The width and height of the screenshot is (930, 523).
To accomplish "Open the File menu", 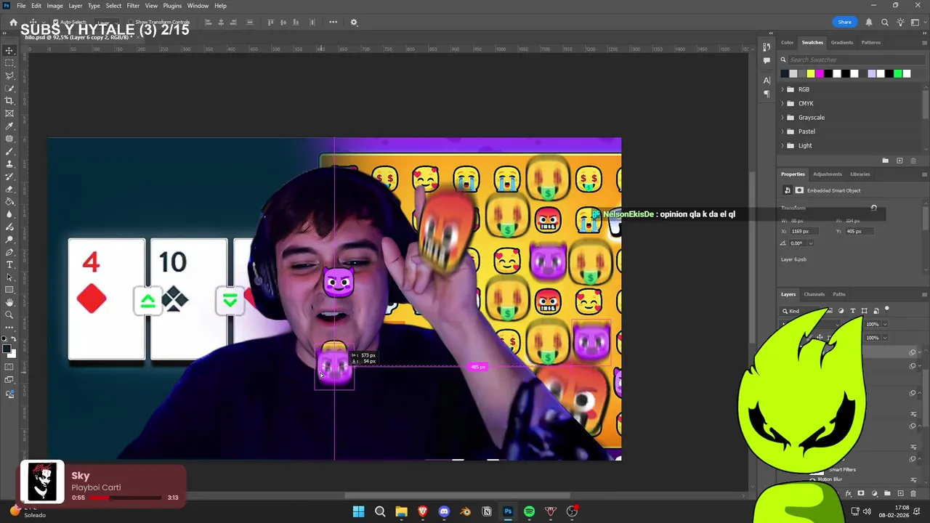I will [x=21, y=6].
